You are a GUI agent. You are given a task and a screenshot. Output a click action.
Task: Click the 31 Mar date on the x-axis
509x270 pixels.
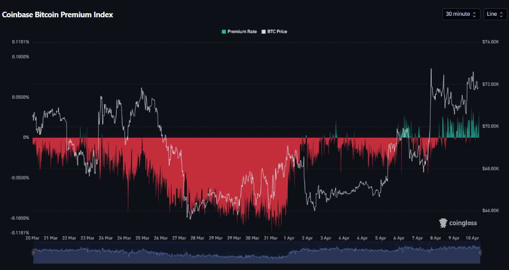[270, 237]
